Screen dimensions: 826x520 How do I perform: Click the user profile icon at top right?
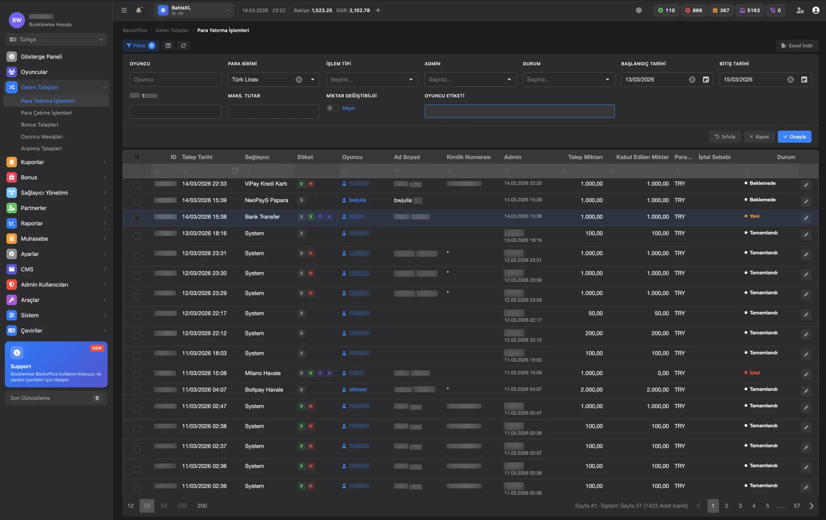(816, 10)
